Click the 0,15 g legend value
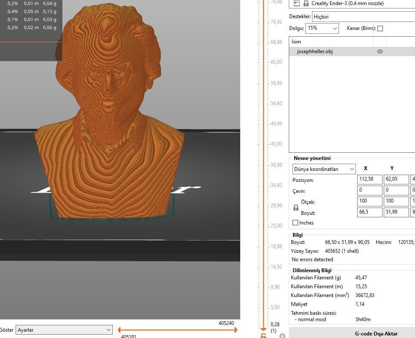415x338 pixels. [49, 11]
